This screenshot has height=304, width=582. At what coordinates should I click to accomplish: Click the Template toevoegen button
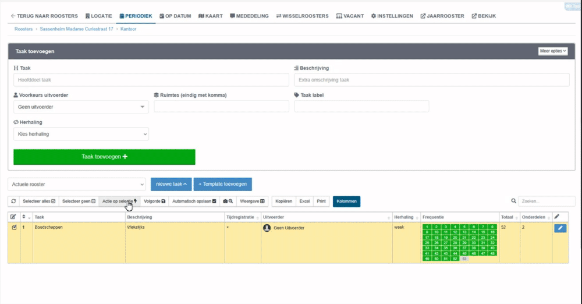coord(222,184)
